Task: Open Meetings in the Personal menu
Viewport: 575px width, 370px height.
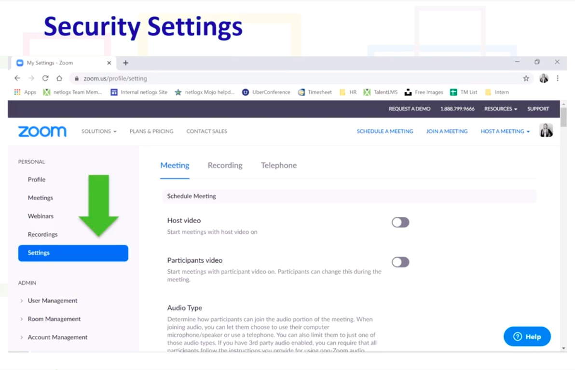Action: coord(41,198)
